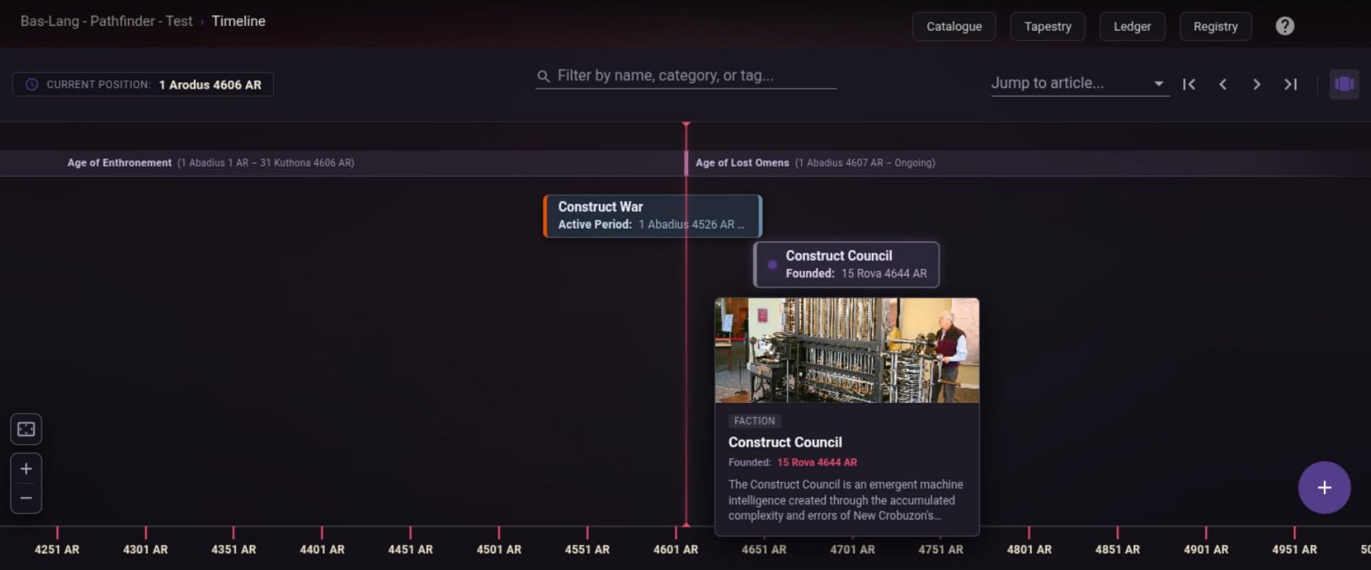Click the Bas-Lang - Pathfinder - Test breadcrumb
The width and height of the screenshot is (1371, 570).
[106, 21]
